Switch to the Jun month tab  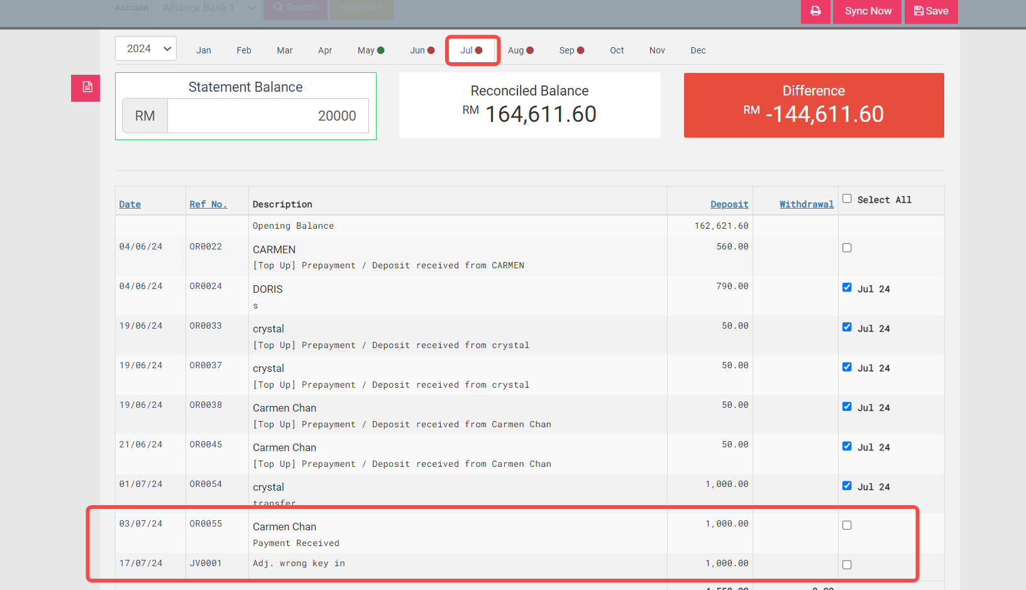[422, 50]
